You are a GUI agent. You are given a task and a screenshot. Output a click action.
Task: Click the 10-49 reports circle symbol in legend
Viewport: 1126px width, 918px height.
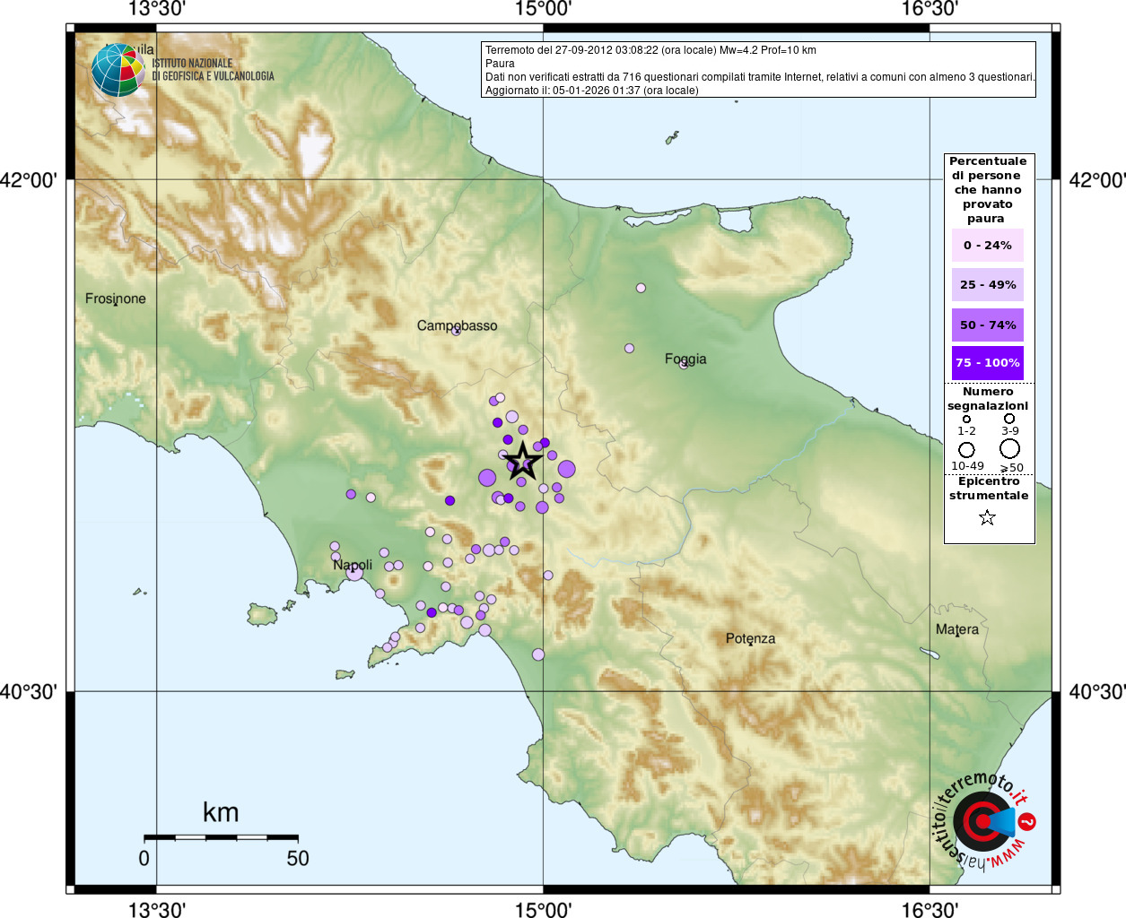click(x=966, y=449)
